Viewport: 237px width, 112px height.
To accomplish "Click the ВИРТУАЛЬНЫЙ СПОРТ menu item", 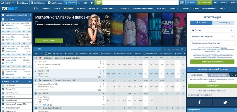I will [x=143, y=9].
